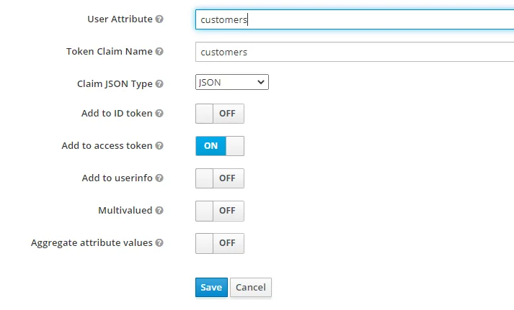Click help icon for Add to userinfo
Screen dimensions: 514x310
tap(159, 178)
